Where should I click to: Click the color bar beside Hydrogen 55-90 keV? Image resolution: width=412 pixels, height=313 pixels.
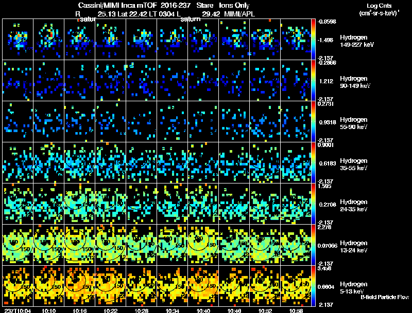(313, 121)
